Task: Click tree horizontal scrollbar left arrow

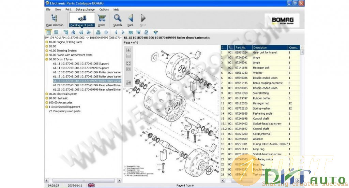Action: click(47, 180)
